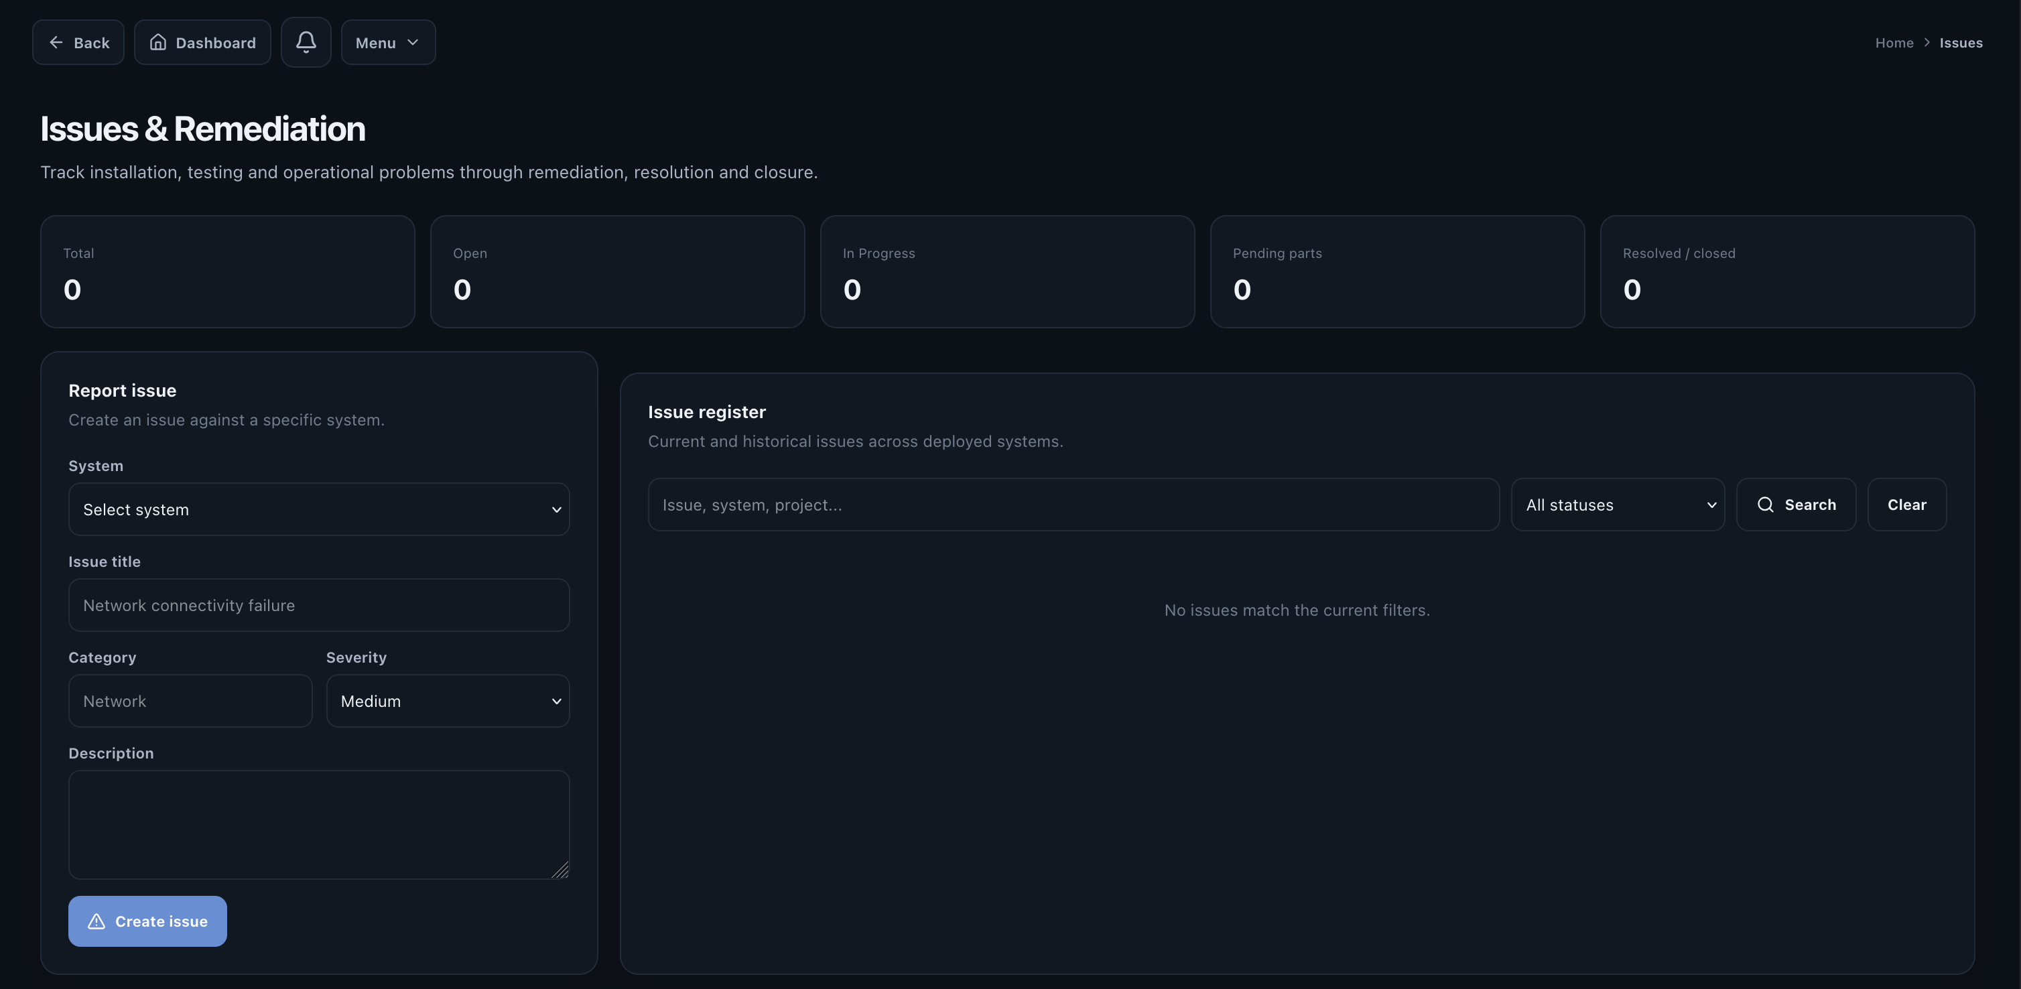The image size is (2021, 989).
Task: Click inside the Description text area
Action: click(x=318, y=824)
